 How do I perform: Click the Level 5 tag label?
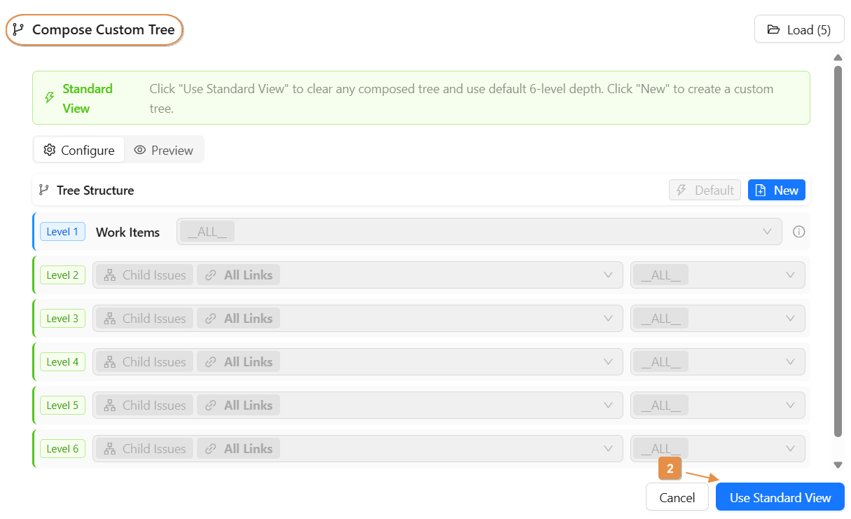pyautogui.click(x=62, y=406)
